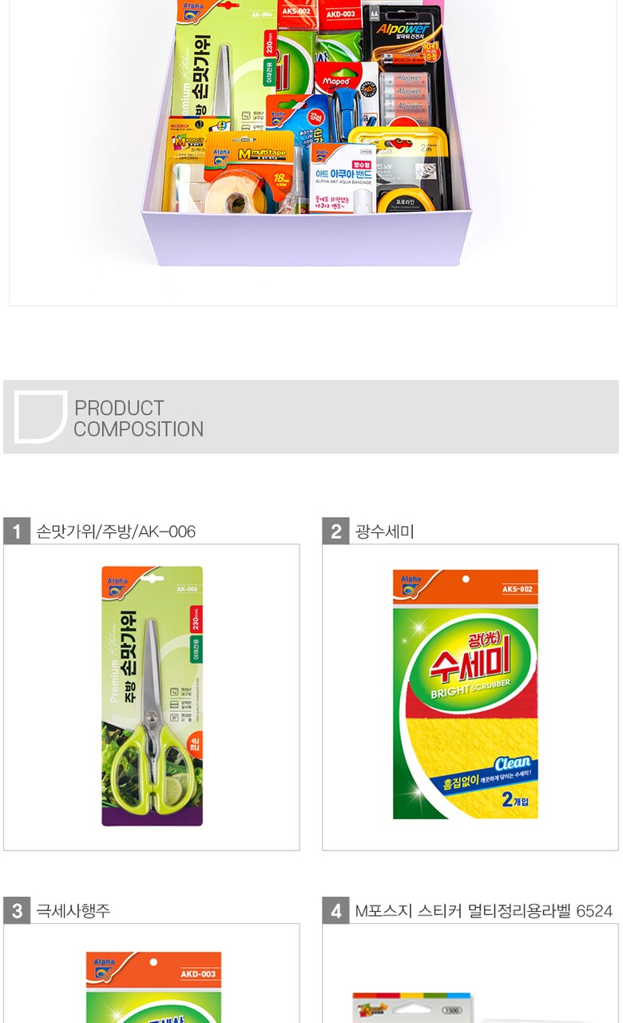Click number 1 badge for 손맛가위
The width and height of the screenshot is (623, 1023).
click(x=17, y=531)
